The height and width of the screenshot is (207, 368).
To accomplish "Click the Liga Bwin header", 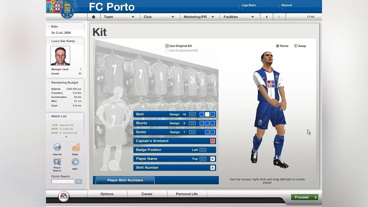I will tap(249, 5).
